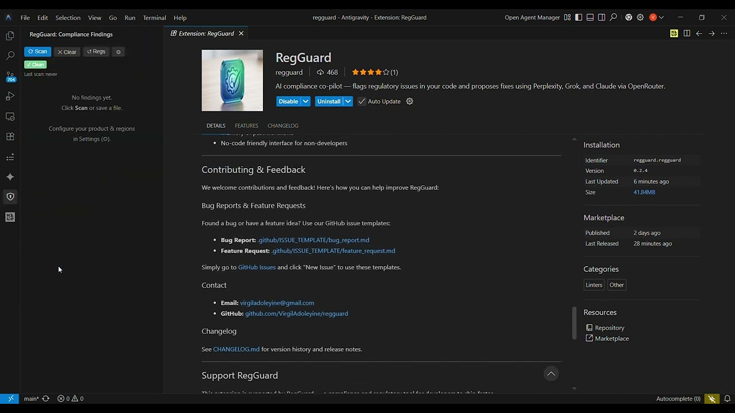The image size is (735, 413).
Task: Click the user avatar V in title bar
Action: click(653, 18)
